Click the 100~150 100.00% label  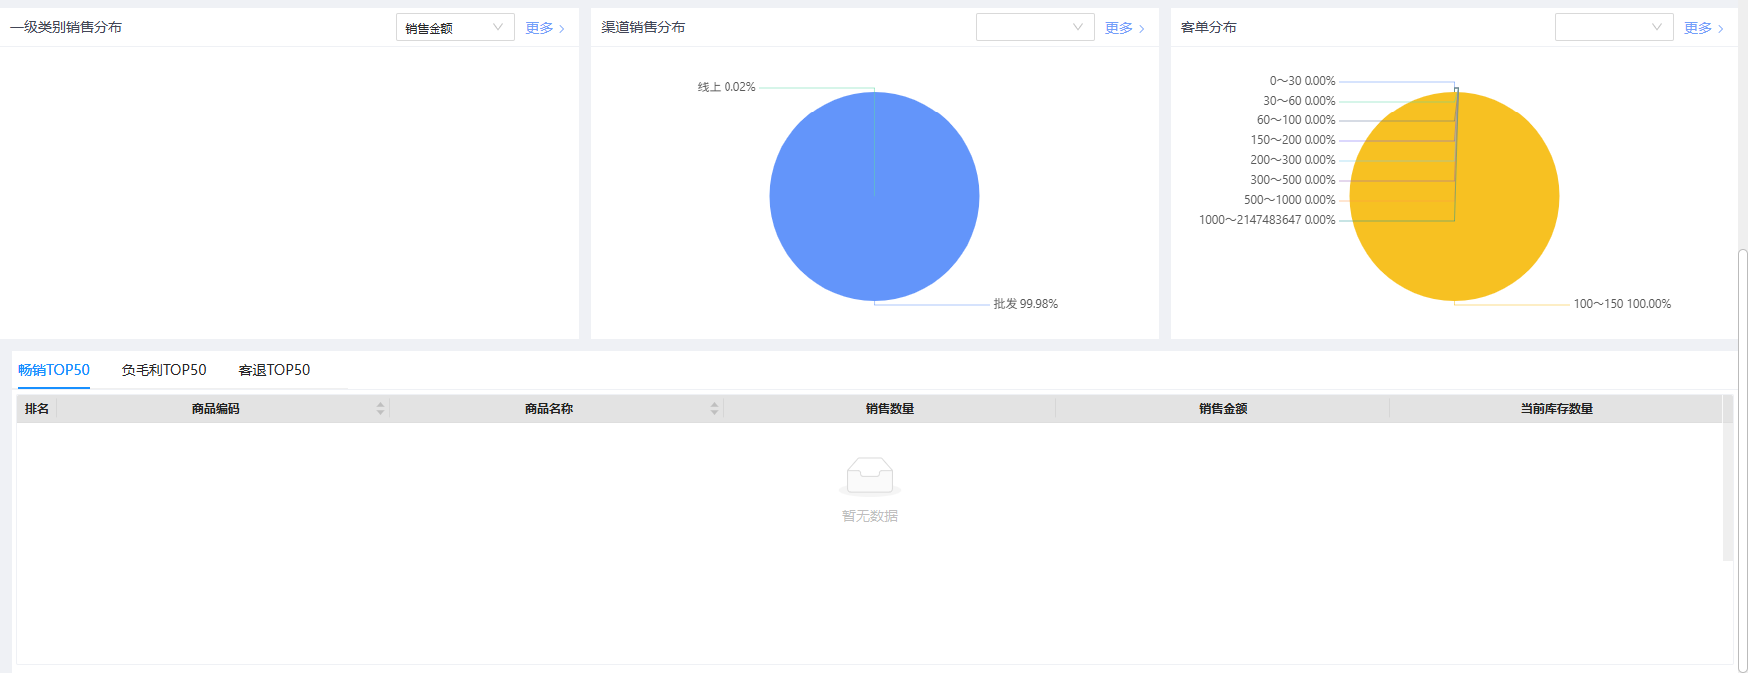pyautogui.click(x=1622, y=304)
